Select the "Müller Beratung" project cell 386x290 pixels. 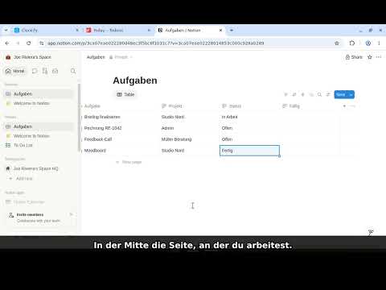pos(190,139)
